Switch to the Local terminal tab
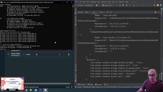163x92 pixels. coord(101,12)
